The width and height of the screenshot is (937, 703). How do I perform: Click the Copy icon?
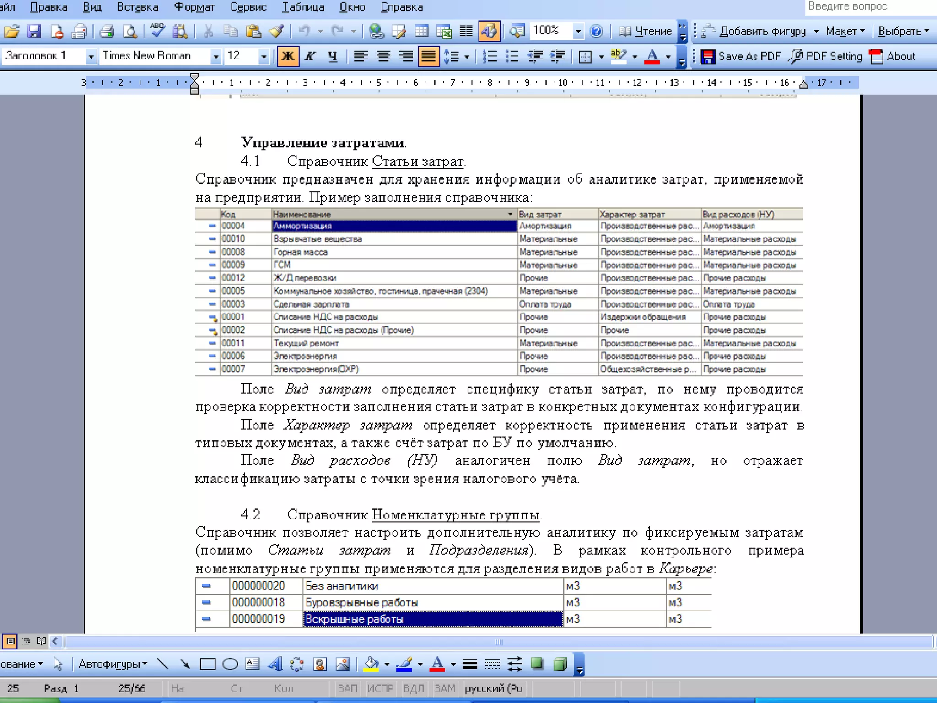click(x=231, y=31)
